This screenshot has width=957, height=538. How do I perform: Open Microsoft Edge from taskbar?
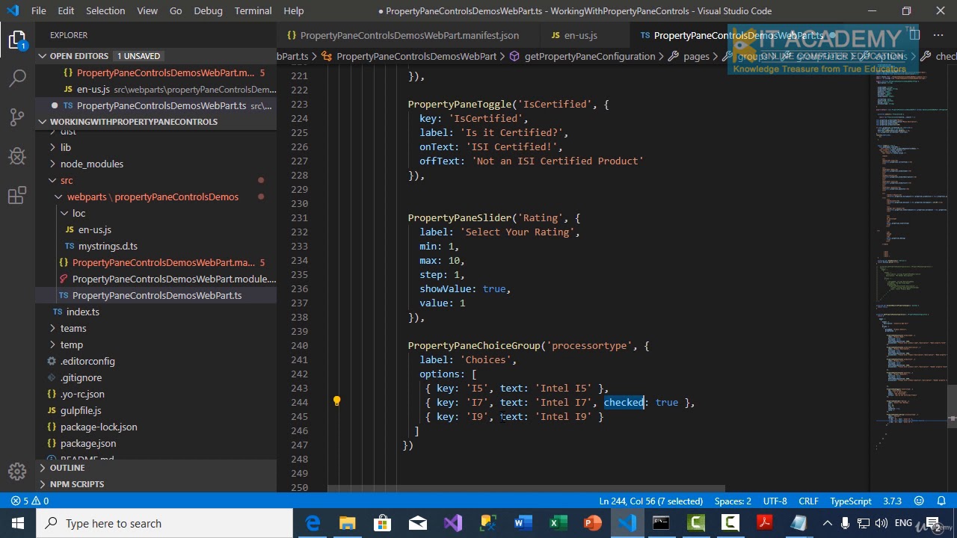[x=313, y=523]
